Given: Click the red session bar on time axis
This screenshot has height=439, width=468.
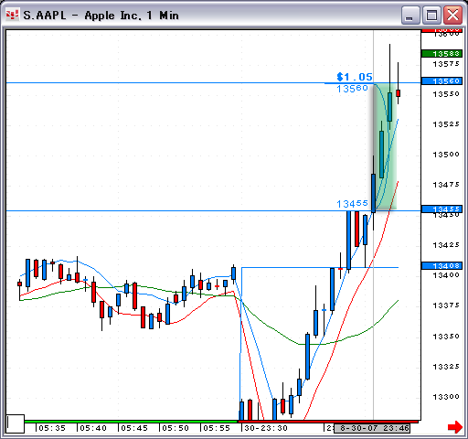Looking at the screenshot, I should click(327, 422).
